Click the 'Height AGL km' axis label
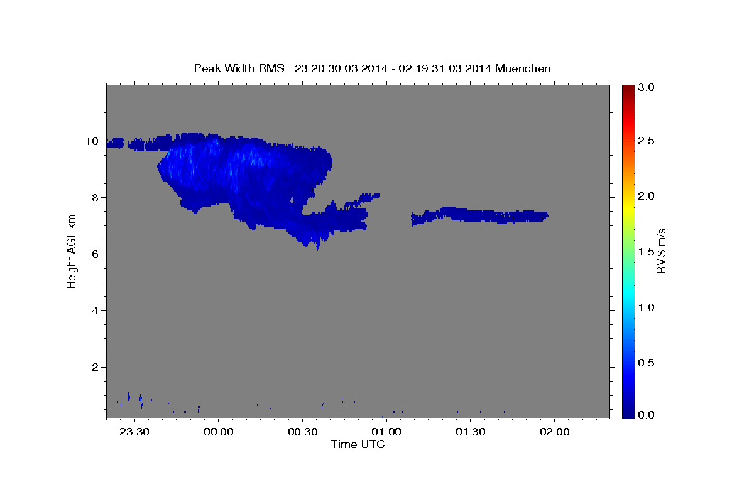Viewport: 754px width, 502px height. [x=72, y=251]
